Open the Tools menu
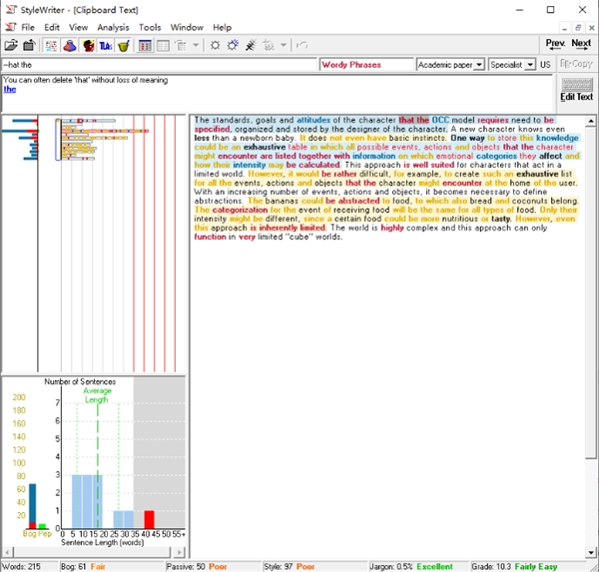The height and width of the screenshot is (572, 599). click(150, 27)
